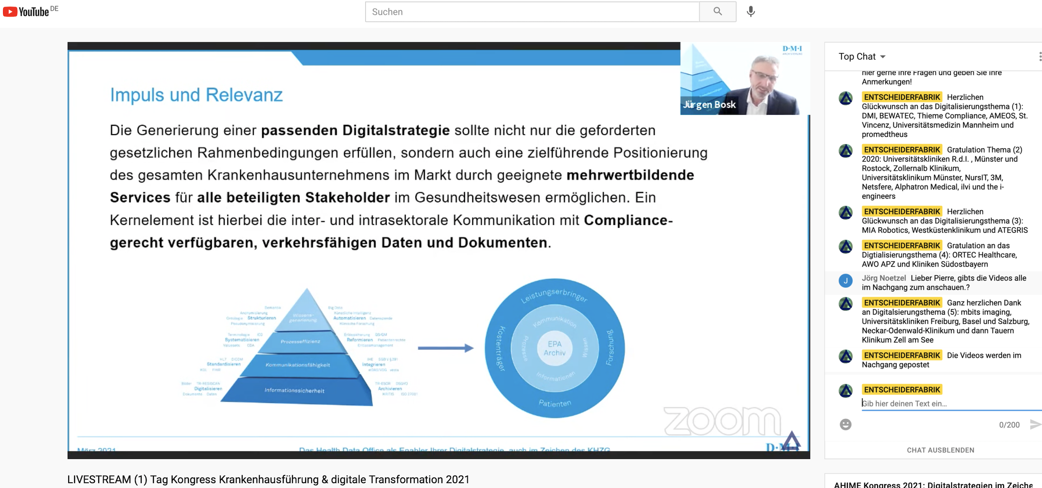
Task: Click ENTSCHEIDERFABRIK badge above chat input
Action: (x=902, y=390)
